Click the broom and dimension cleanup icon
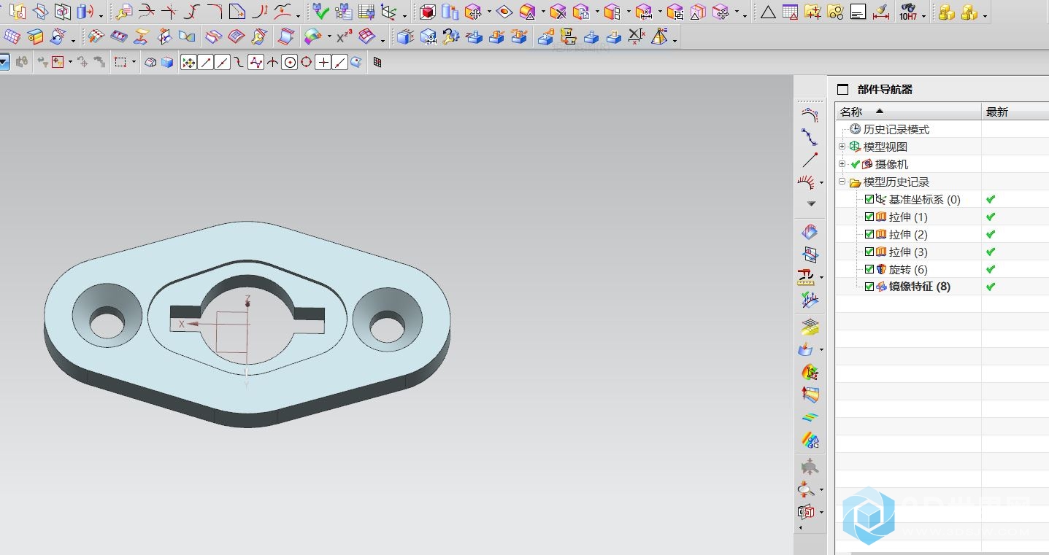1049x555 pixels. [x=881, y=12]
